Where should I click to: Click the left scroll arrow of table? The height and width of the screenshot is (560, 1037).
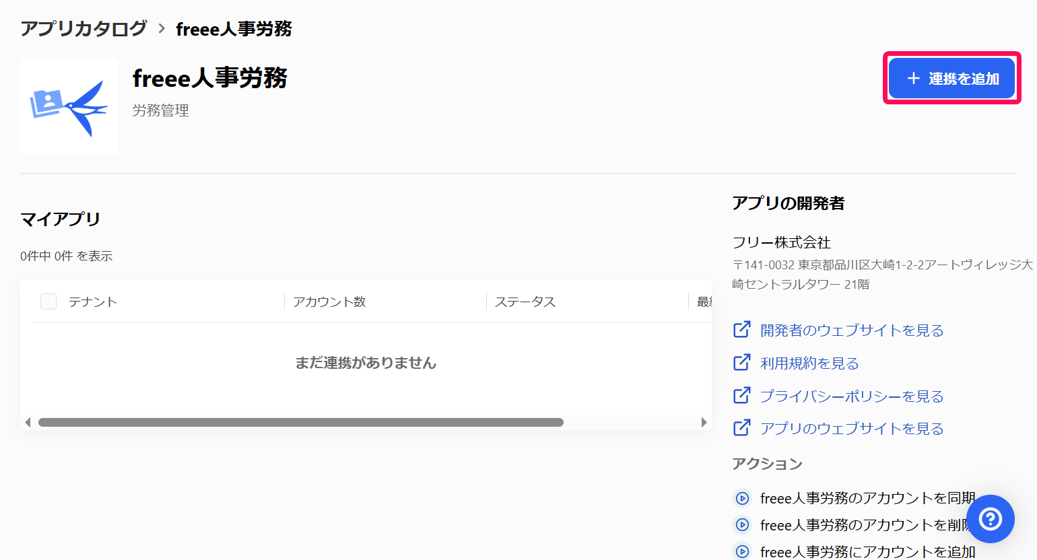pos(28,422)
